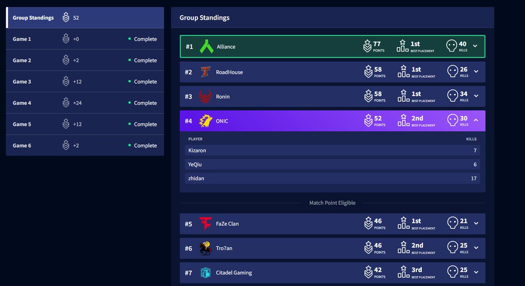
Task: Click the points badge icon in RoadHouse row
Action: [x=368, y=72]
